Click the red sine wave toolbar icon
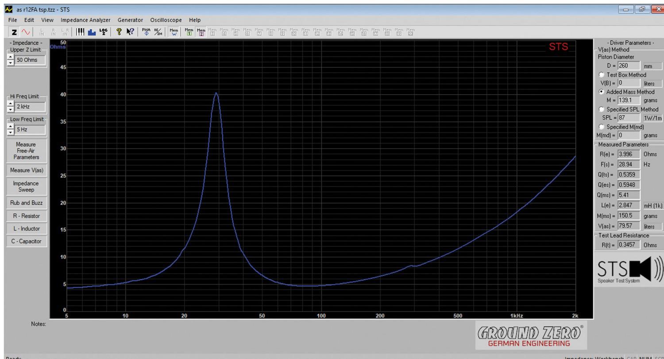The height and width of the screenshot is (359, 664). pyautogui.click(x=26, y=32)
